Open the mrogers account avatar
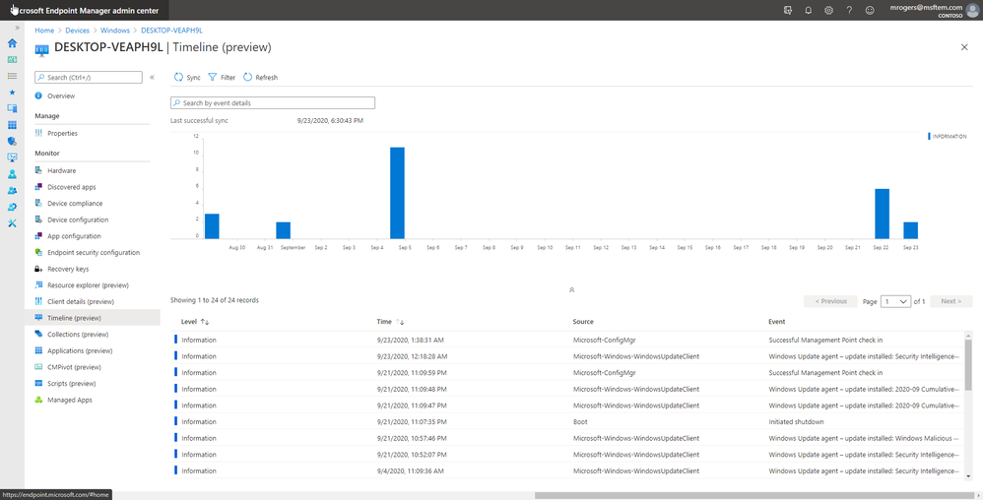The width and height of the screenshot is (983, 500). tap(972, 10)
